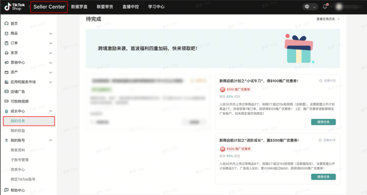This screenshot has width=367, height=195.
Task: Open 查看任务历史 link
Action: pos(328,19)
